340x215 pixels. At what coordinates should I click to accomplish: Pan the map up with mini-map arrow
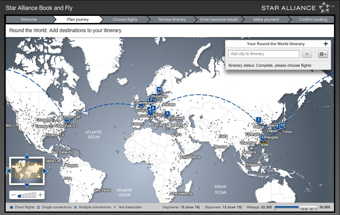click(x=27, y=156)
